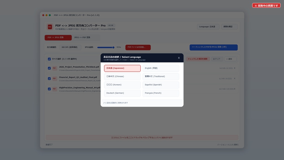Select 繁體中文 (Traditional) language option
The width and height of the screenshot is (284, 160).
161,77
